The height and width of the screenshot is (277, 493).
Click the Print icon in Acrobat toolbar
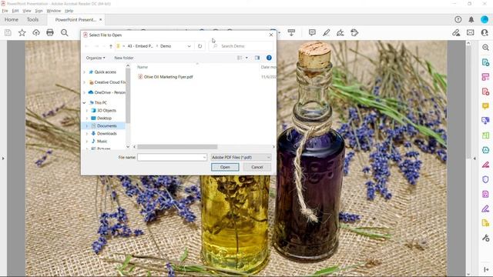pos(50,32)
